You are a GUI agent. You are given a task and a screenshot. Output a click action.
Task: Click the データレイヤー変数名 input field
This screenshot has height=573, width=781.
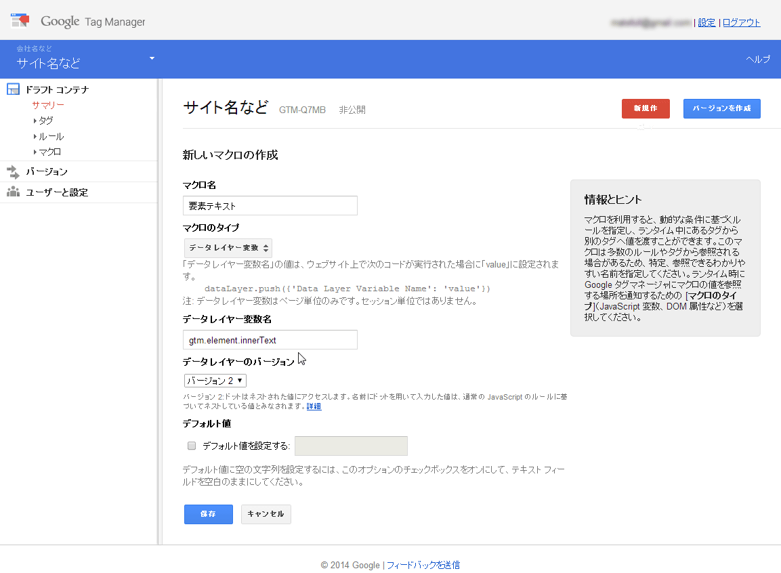point(270,339)
